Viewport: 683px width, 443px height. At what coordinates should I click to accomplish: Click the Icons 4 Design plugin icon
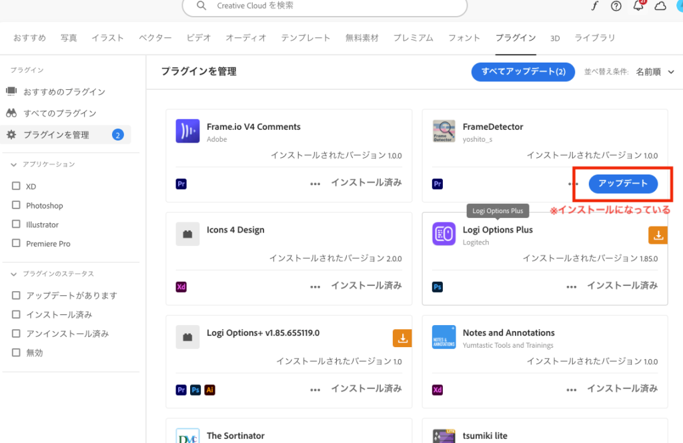[x=187, y=234]
